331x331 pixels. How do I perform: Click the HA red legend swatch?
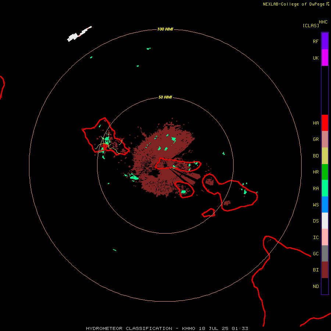click(325, 123)
